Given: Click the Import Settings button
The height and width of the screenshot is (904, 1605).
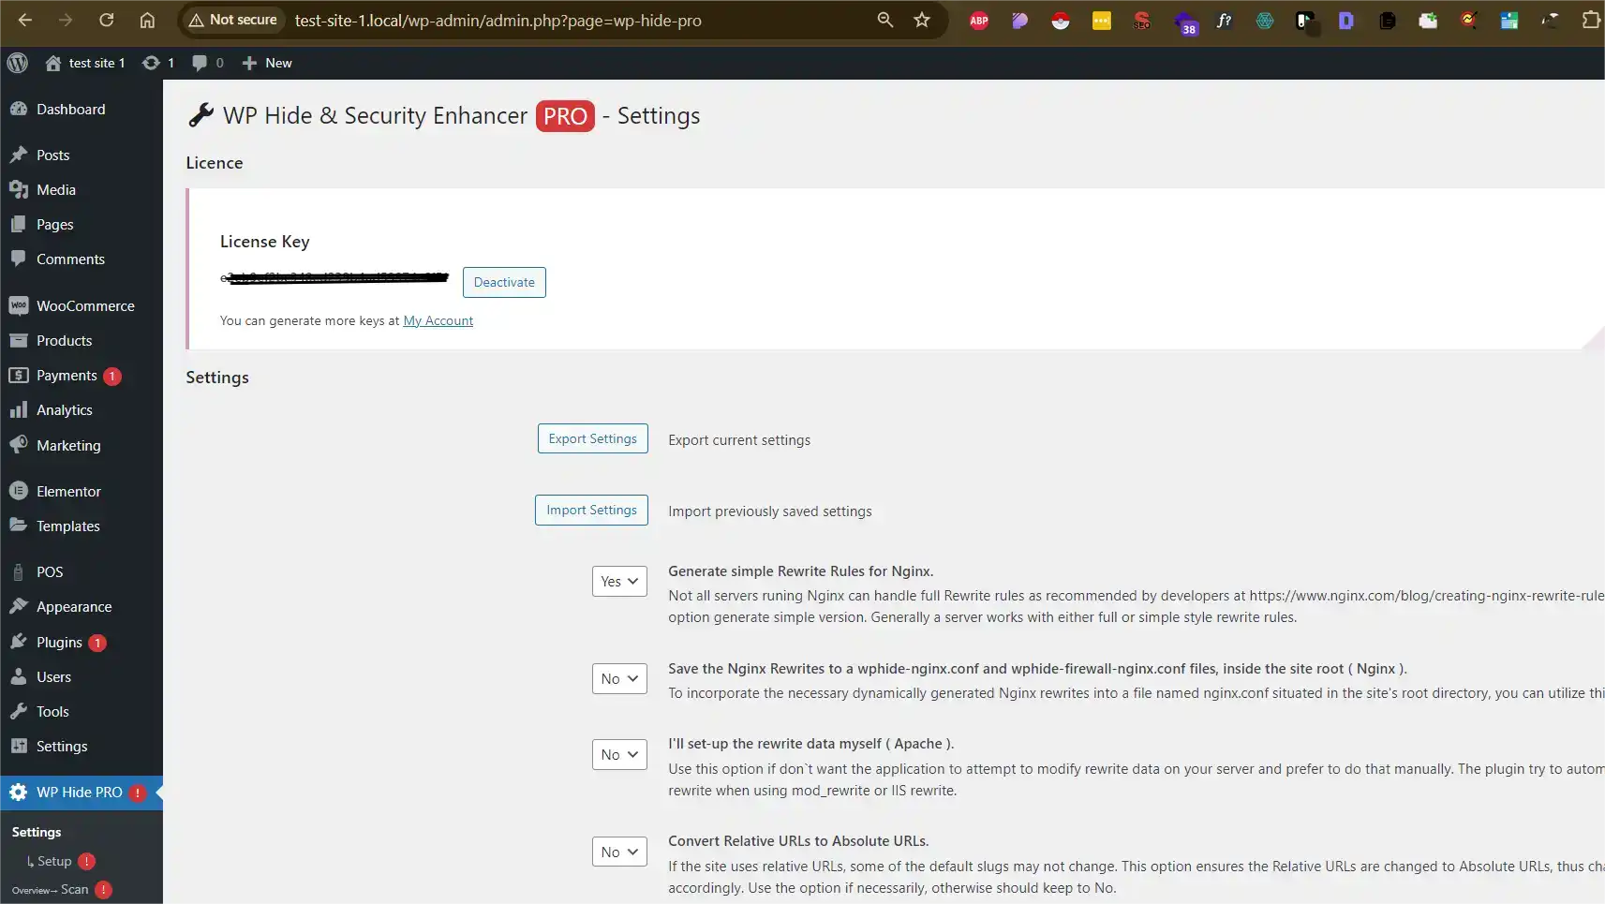Looking at the screenshot, I should pos(591,510).
